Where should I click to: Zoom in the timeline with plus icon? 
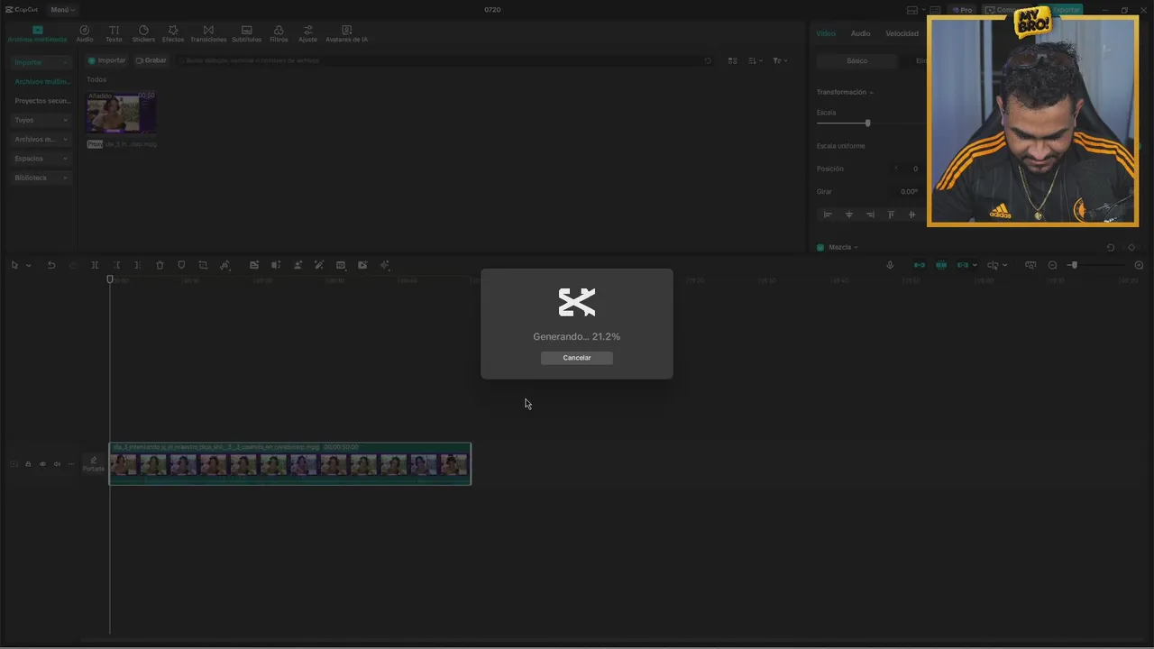coord(1139,265)
